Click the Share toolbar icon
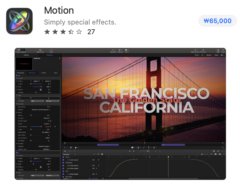 223,50
